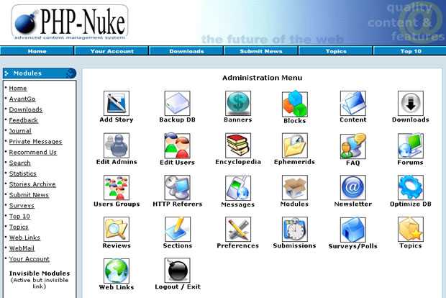Click the Surveys sidebar link
The image size is (446, 298).
coord(22,205)
